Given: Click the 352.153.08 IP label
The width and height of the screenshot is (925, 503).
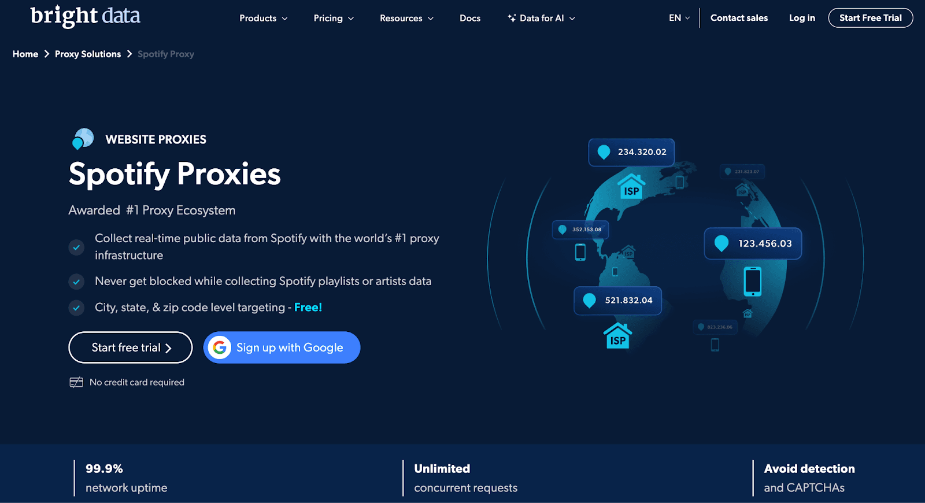Looking at the screenshot, I should click(x=580, y=230).
